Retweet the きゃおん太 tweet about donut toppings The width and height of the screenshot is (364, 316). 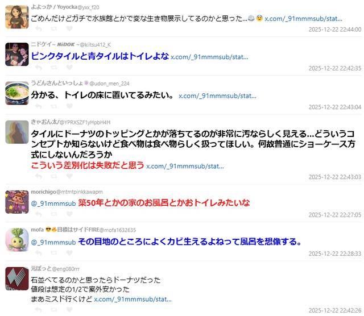click(x=54, y=176)
